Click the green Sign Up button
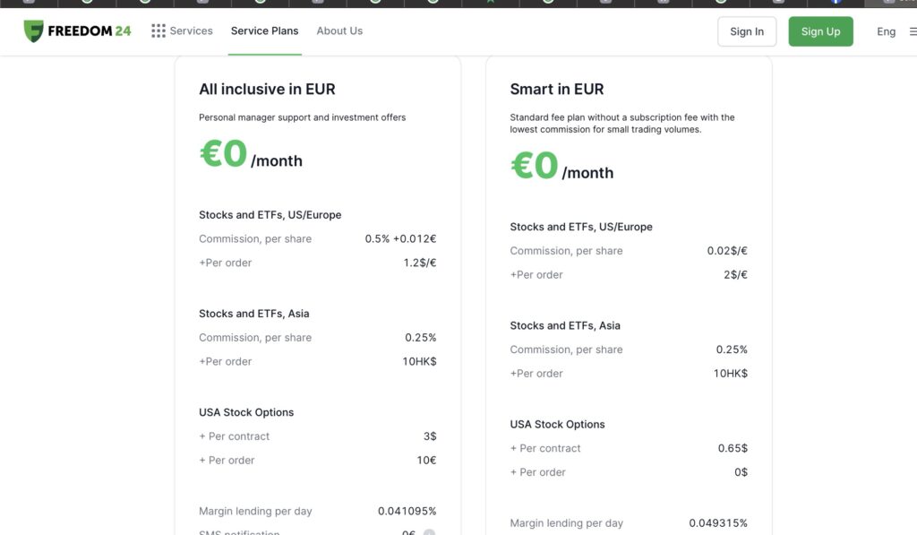Screen dimensions: 917x535 [820, 31]
